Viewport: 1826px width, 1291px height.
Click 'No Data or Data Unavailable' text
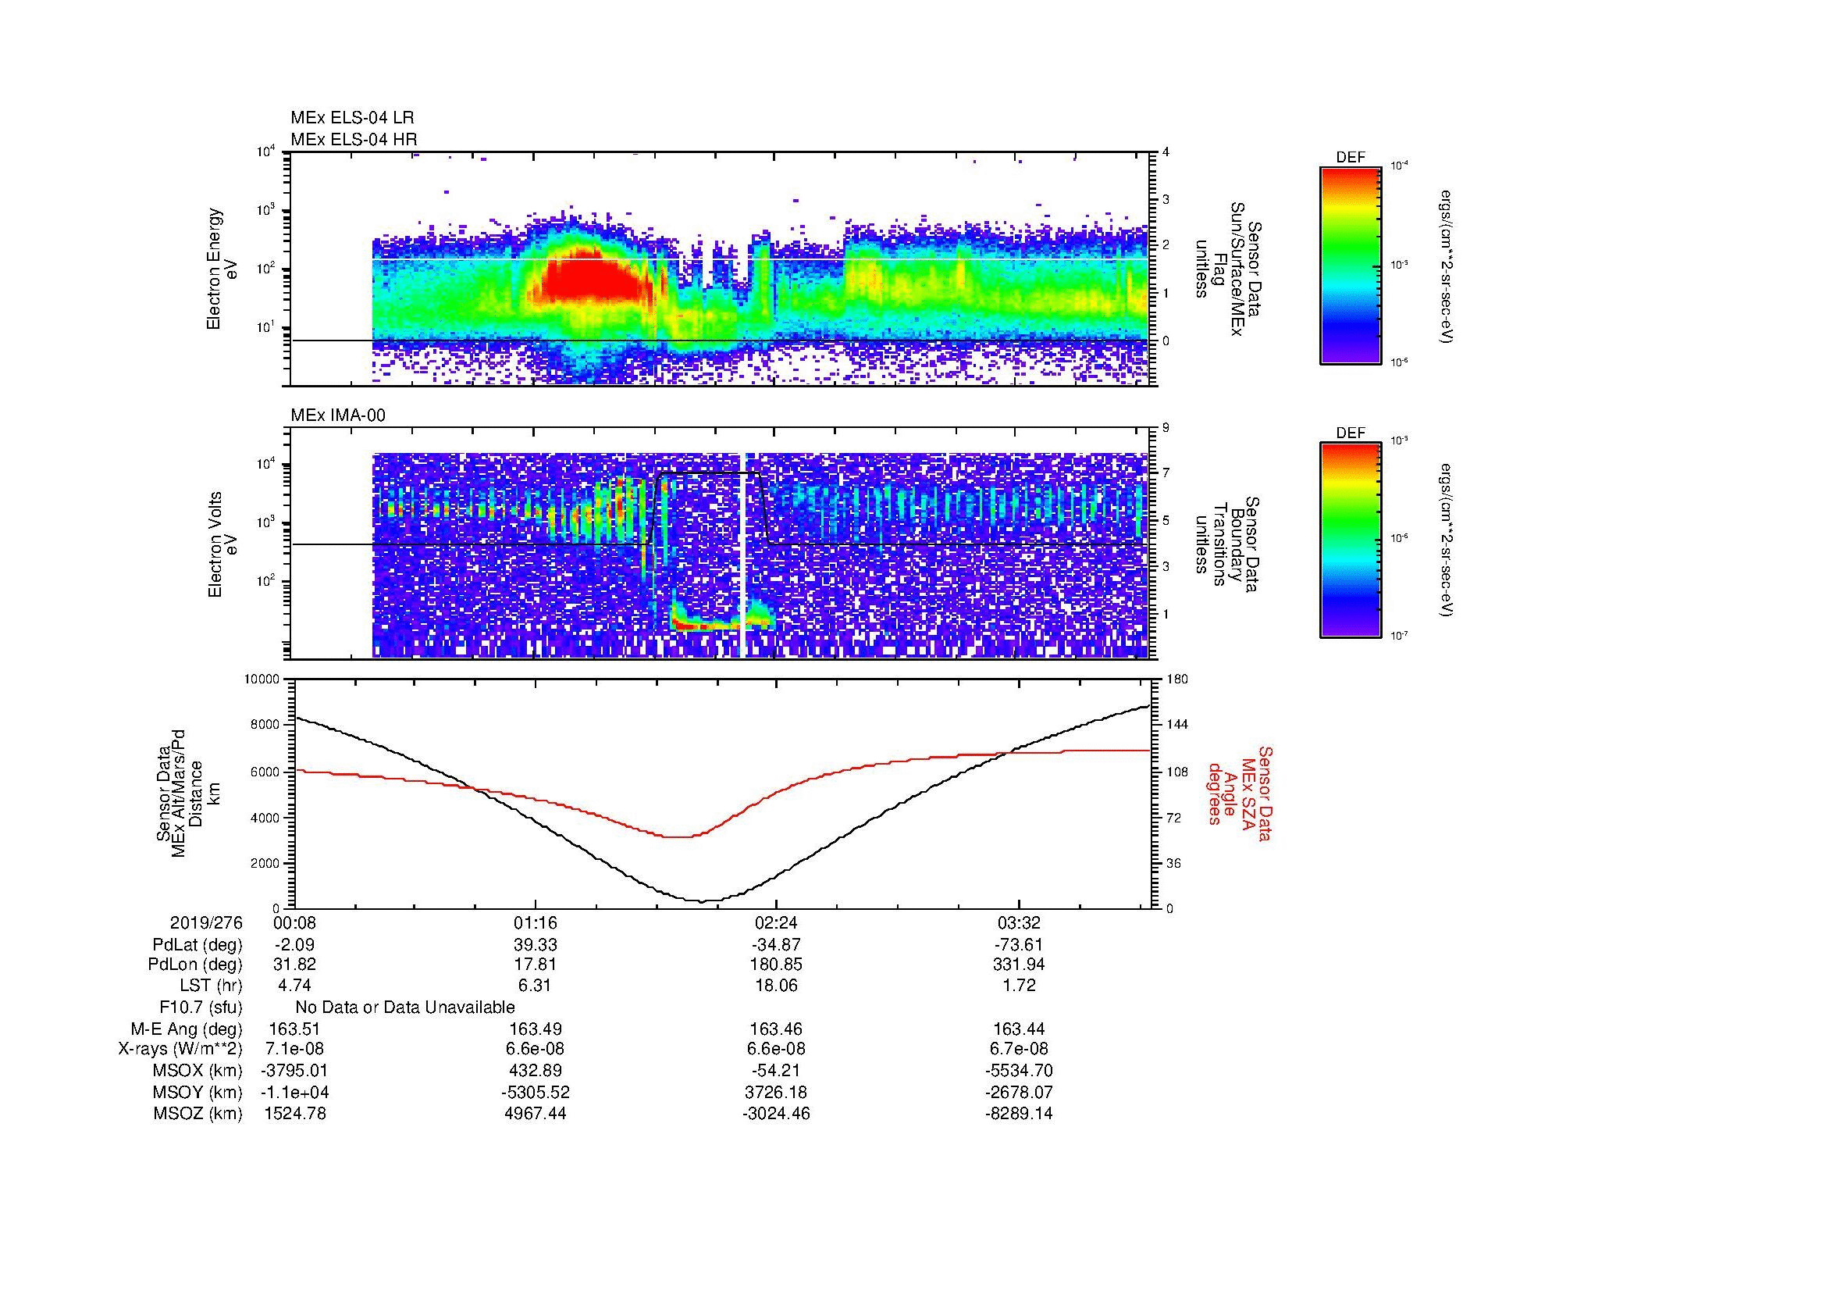(405, 1007)
